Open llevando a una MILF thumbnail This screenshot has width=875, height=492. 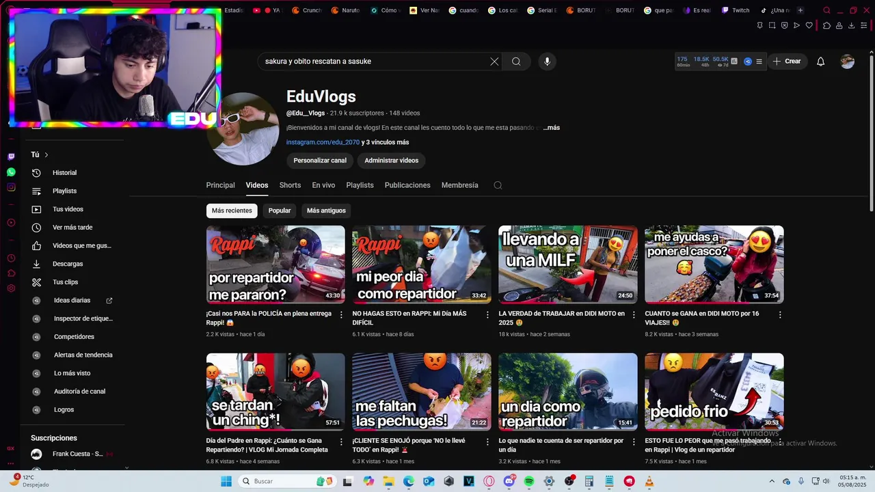568,264
